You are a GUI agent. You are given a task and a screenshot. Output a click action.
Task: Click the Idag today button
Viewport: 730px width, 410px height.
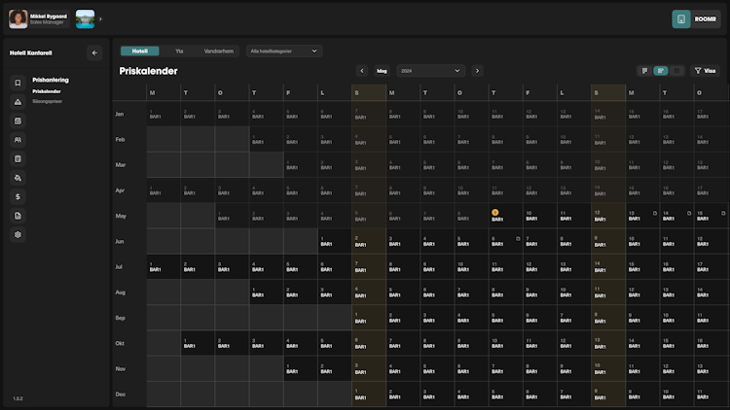(x=382, y=71)
